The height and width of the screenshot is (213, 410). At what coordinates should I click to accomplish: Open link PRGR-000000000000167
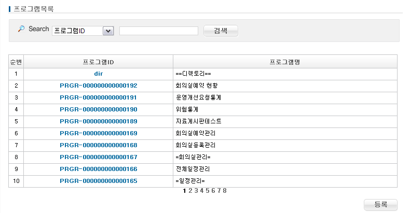98,157
